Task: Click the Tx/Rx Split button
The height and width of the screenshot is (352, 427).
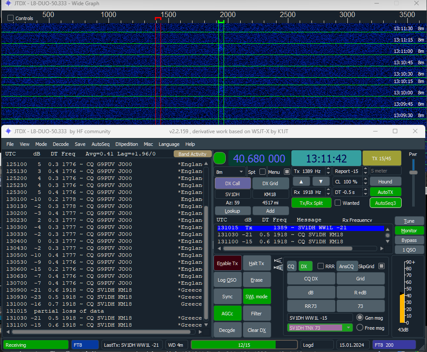Action: click(311, 203)
